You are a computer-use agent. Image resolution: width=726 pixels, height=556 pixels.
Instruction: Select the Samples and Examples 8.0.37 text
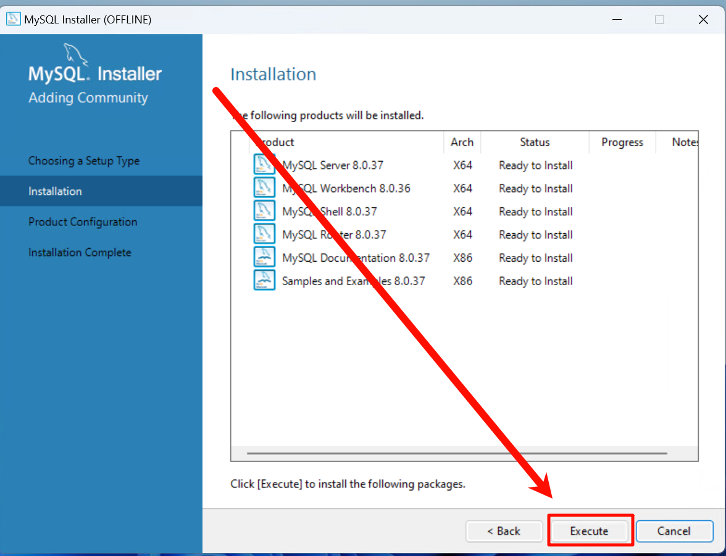click(353, 281)
